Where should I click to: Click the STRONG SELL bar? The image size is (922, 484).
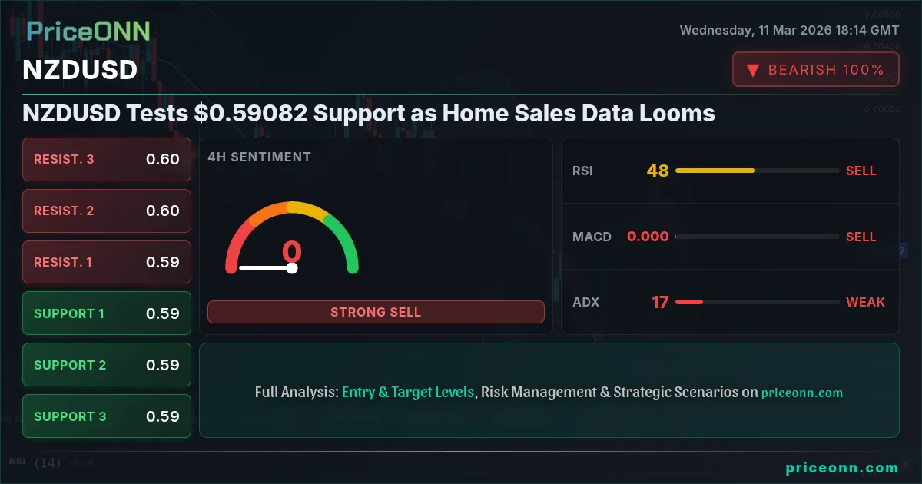tap(376, 312)
